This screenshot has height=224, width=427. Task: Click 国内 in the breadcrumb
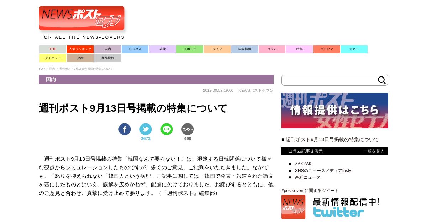52,69
